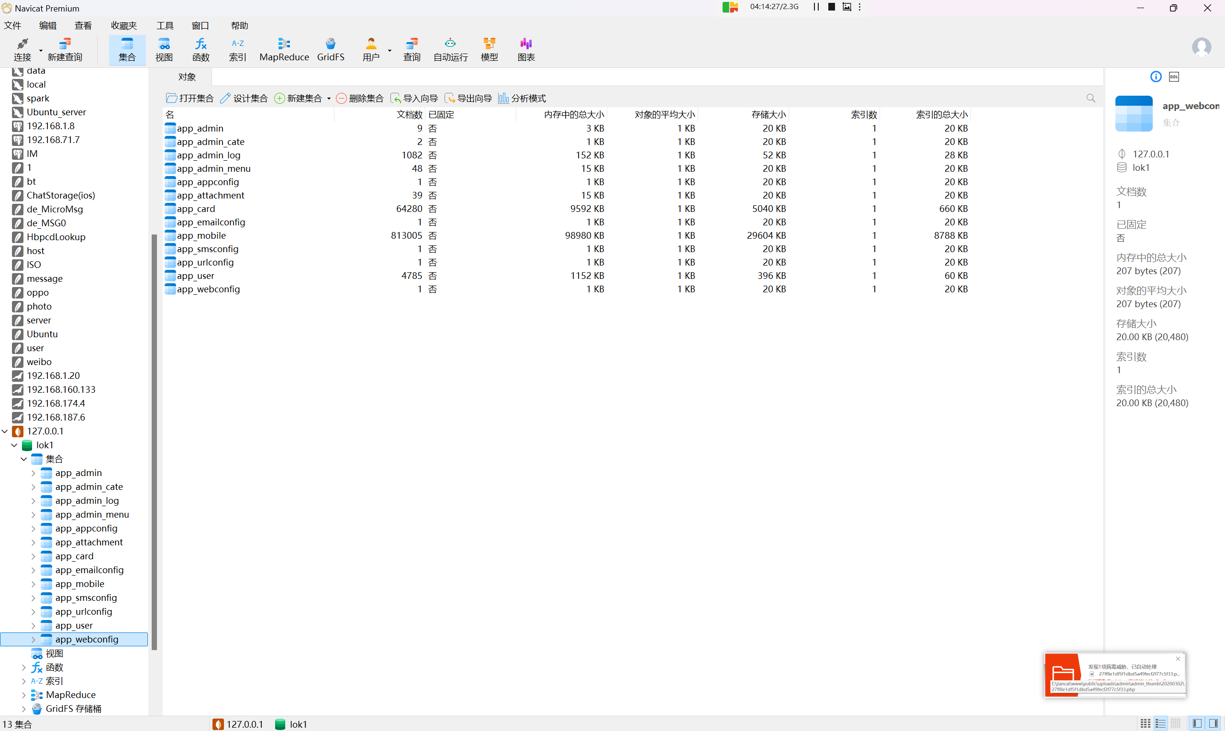This screenshot has height=731, width=1225.
Task: Open the User (用户) toolbar icon
Action: coord(371,50)
